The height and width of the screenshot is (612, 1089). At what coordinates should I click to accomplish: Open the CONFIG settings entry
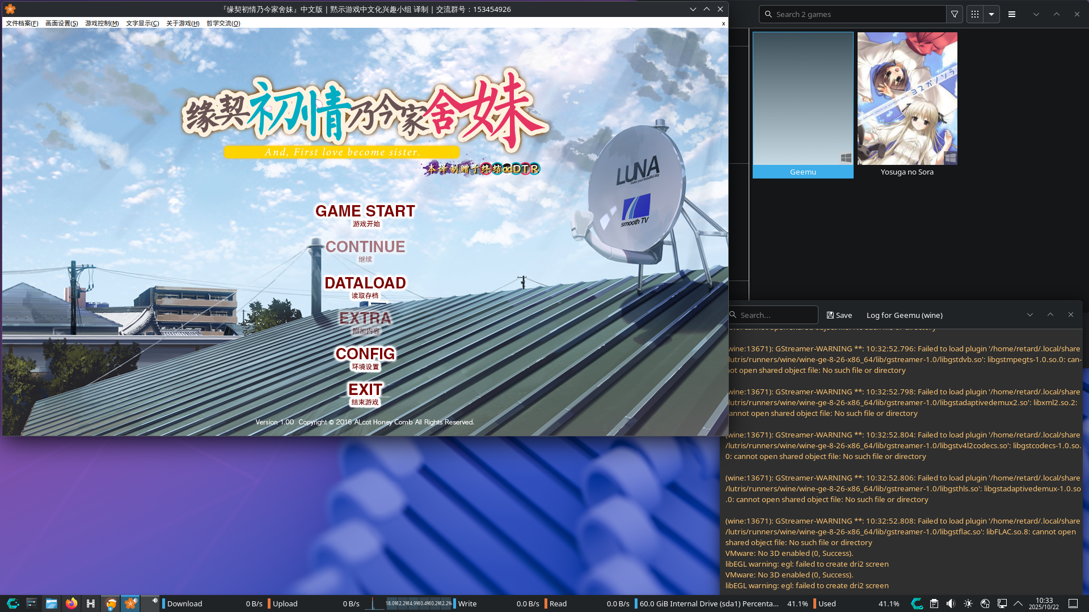pyautogui.click(x=365, y=354)
